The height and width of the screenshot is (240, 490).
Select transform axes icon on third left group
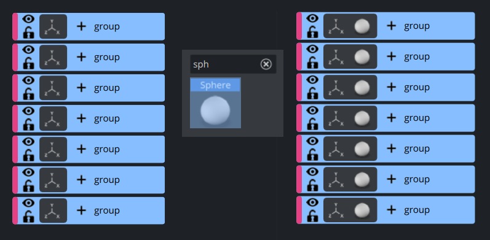point(53,88)
